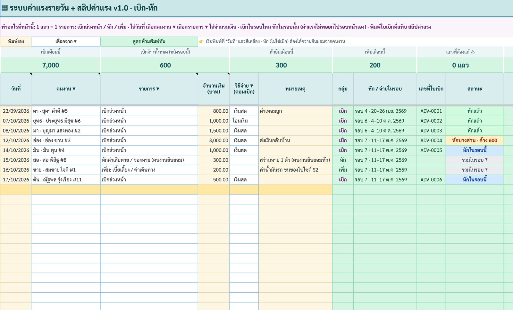Select the หมายเหตุ column header
This screenshot has height=310, width=513.
click(295, 89)
